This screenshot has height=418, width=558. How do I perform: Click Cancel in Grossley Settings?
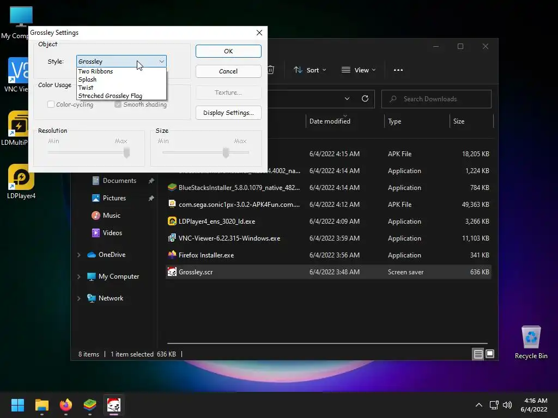(x=228, y=71)
